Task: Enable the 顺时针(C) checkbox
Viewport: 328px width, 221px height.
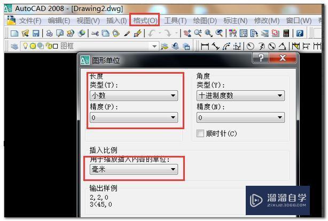Action: point(200,133)
